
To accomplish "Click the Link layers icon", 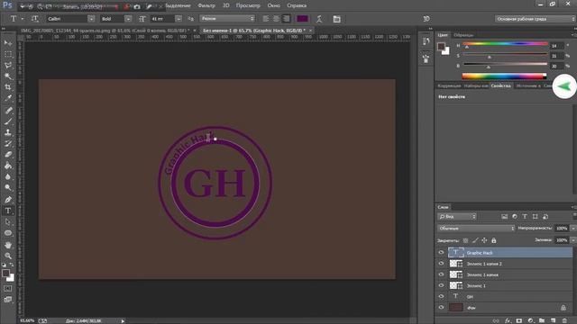I will coord(496,320).
